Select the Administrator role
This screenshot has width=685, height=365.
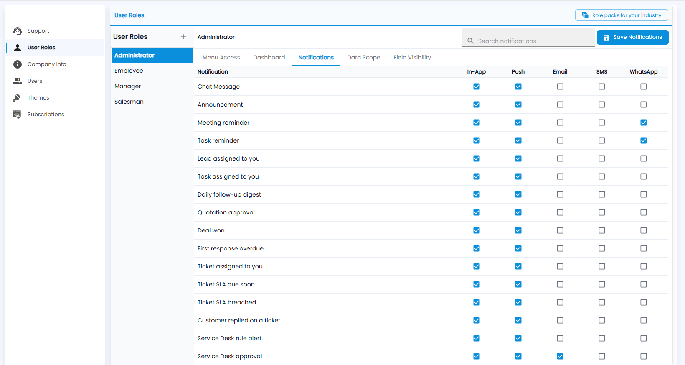point(152,56)
